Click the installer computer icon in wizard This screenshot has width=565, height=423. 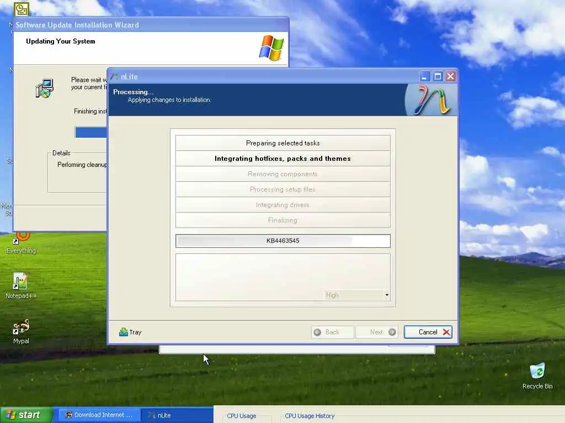pyautogui.click(x=45, y=88)
